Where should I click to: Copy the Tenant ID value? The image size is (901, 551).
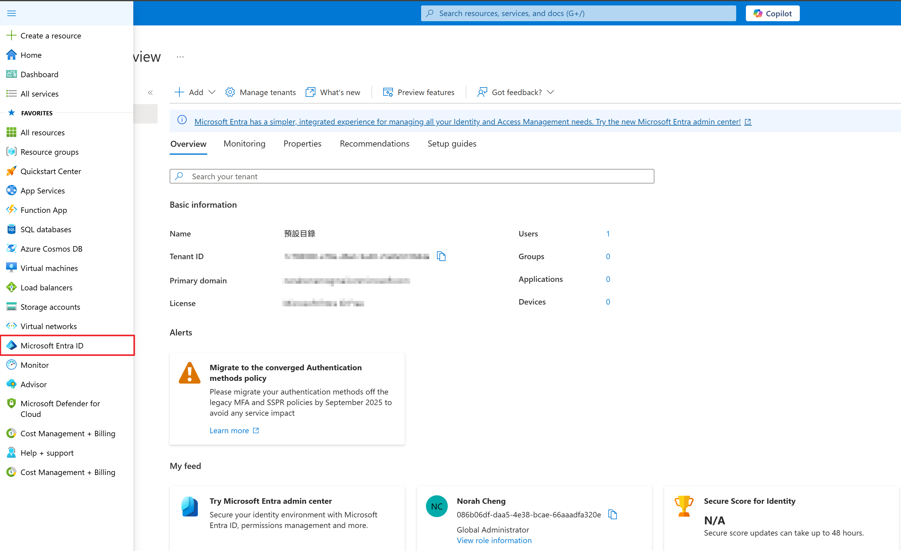441,256
